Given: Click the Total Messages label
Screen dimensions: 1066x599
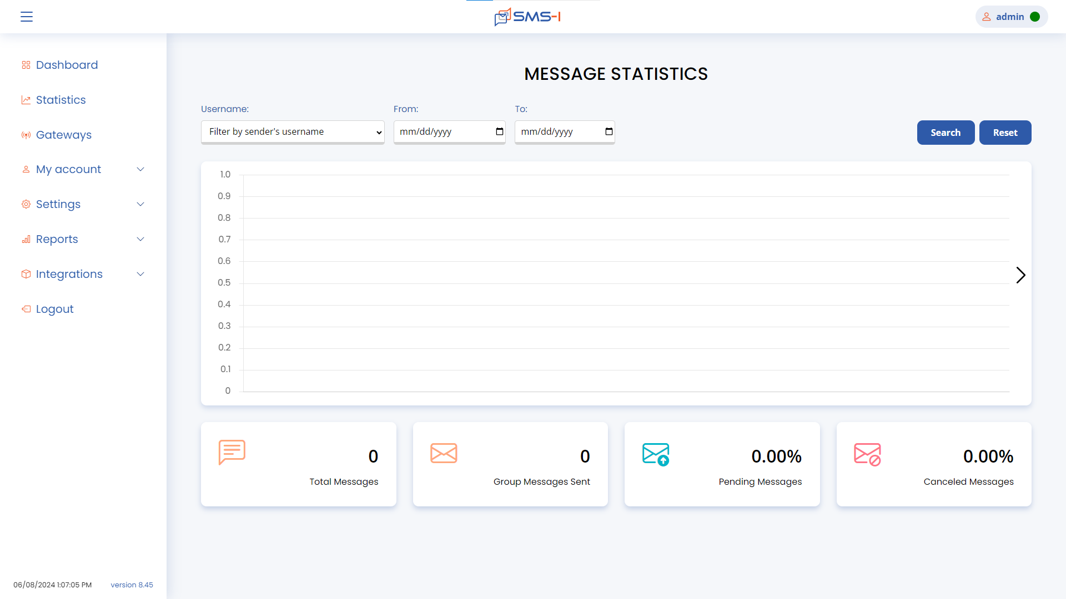Looking at the screenshot, I should pos(344,481).
